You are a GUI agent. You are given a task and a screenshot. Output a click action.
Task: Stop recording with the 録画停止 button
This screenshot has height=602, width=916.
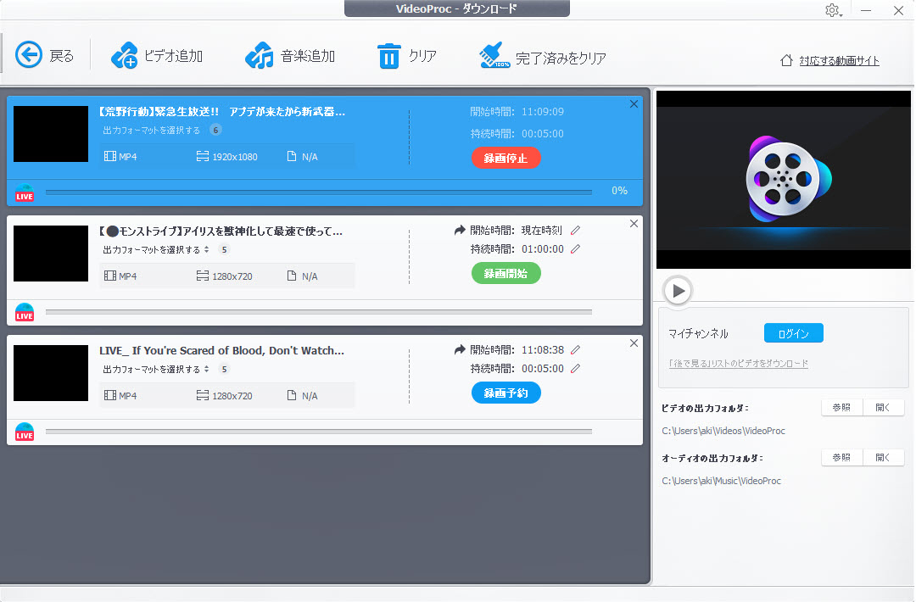[505, 158]
